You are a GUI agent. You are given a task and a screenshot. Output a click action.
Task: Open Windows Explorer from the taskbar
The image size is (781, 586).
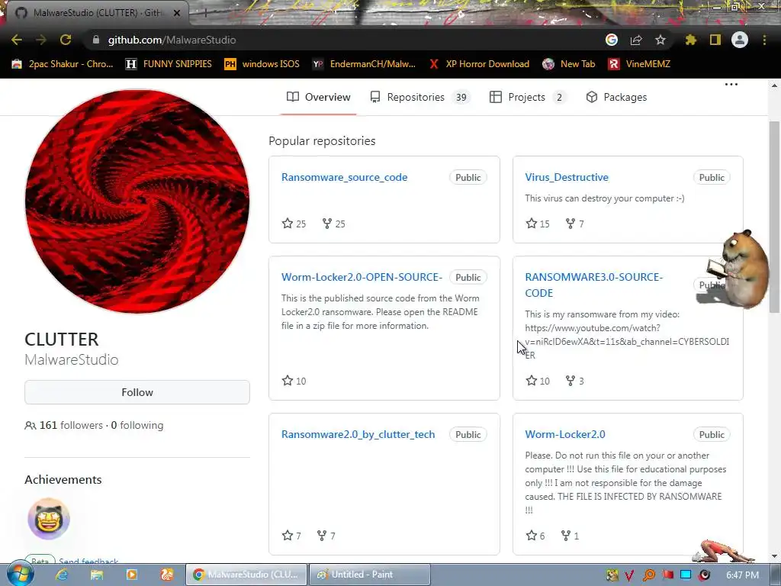tap(97, 575)
